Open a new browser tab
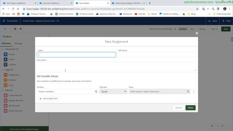 [x=150, y=3]
